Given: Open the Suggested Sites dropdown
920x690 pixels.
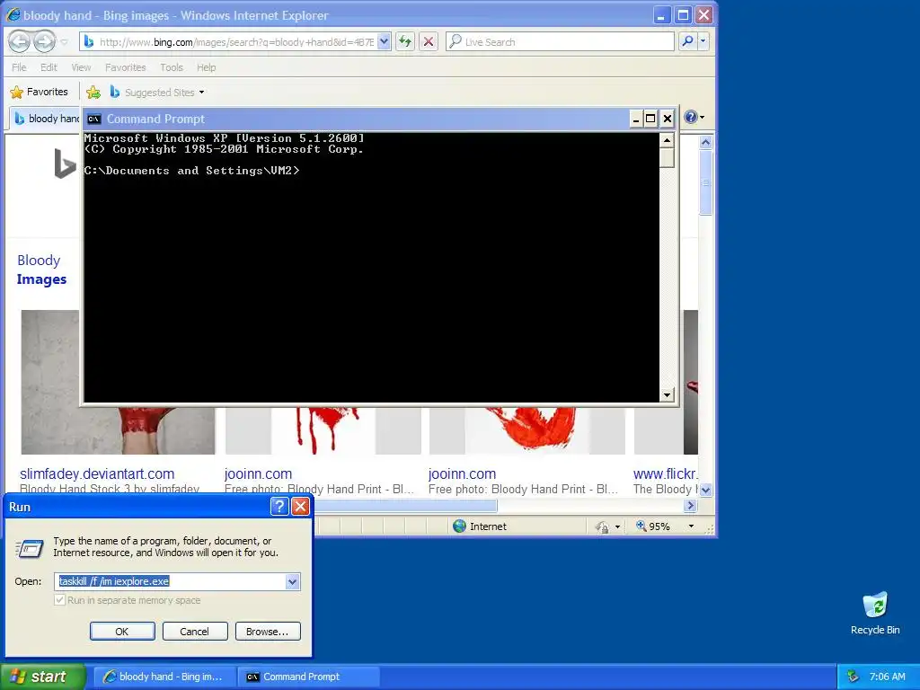Looking at the screenshot, I should coord(157,93).
